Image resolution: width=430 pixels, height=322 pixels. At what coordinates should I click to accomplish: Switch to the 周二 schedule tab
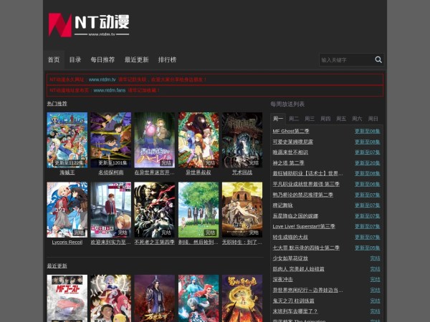pos(294,118)
